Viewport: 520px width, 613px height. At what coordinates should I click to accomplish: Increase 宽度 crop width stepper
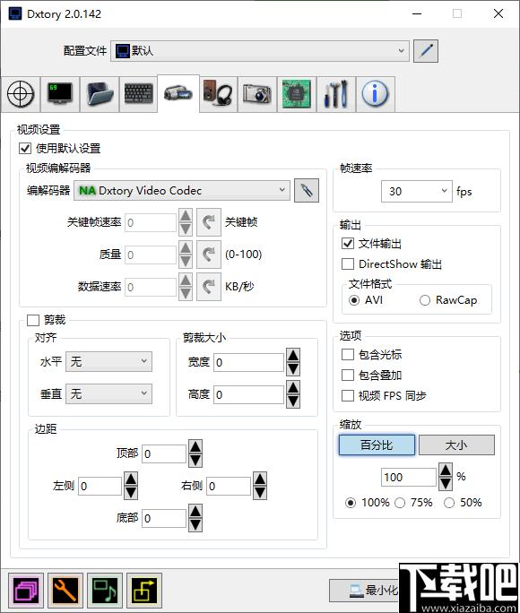(x=293, y=356)
